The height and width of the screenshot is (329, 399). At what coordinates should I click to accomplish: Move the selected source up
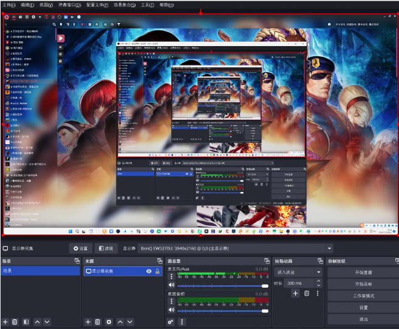coord(120,322)
